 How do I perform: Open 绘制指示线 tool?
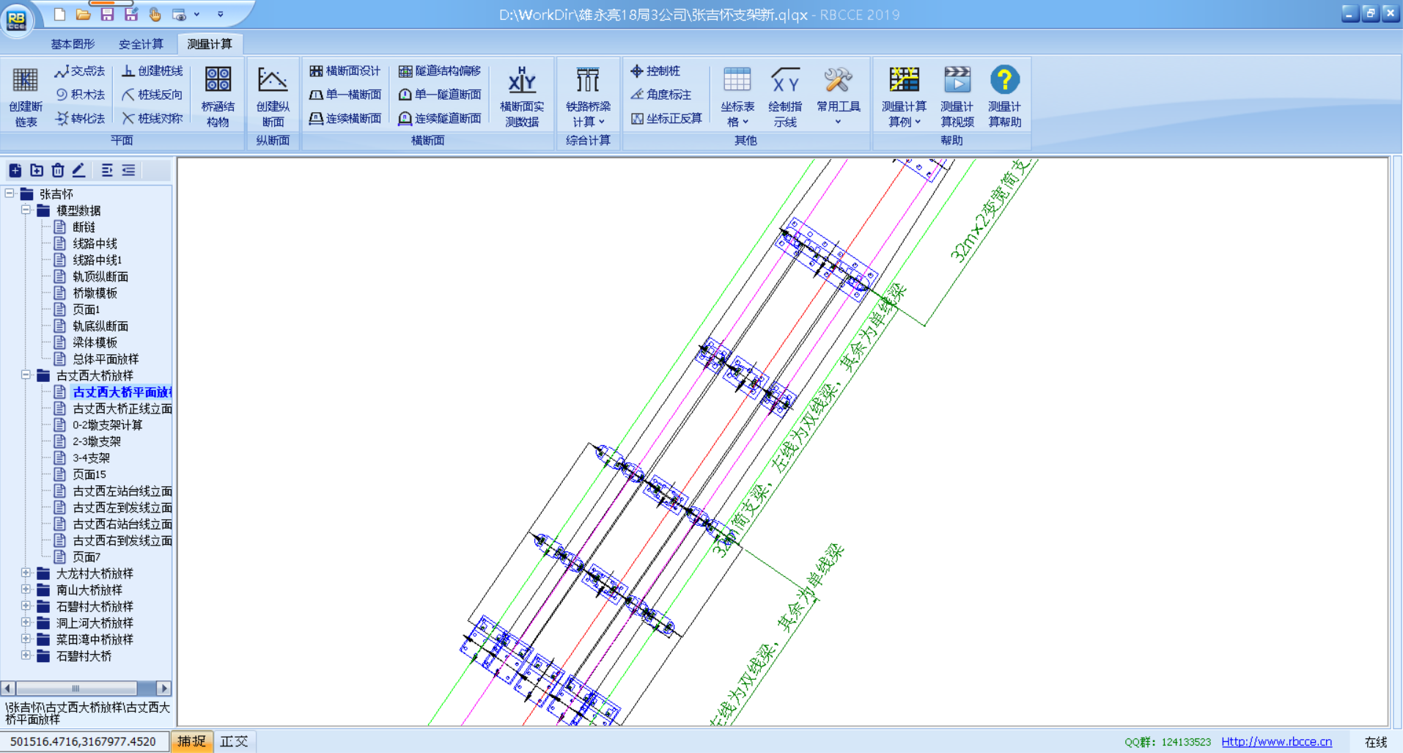[784, 81]
